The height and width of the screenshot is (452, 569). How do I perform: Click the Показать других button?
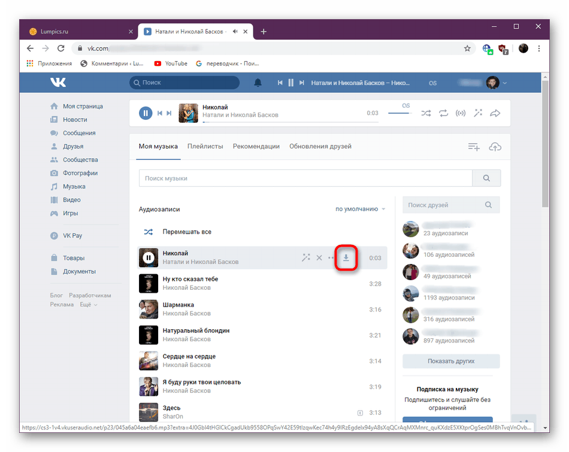coord(451,362)
